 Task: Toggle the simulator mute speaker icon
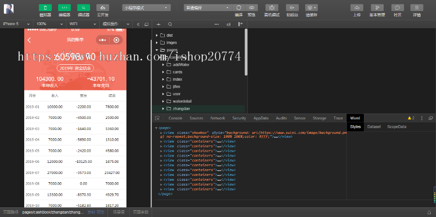tap(138, 24)
